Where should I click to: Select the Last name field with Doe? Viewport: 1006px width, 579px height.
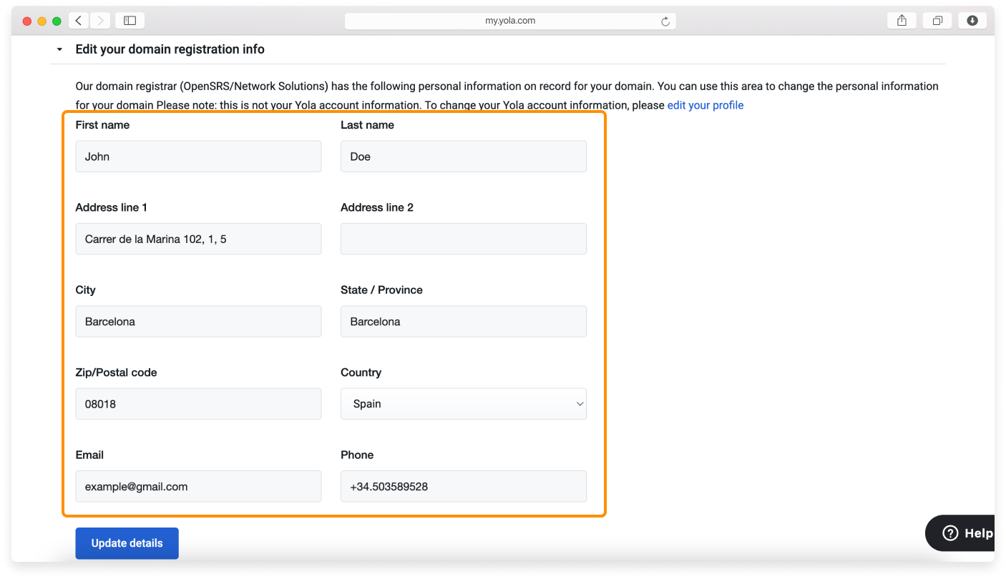[464, 157]
